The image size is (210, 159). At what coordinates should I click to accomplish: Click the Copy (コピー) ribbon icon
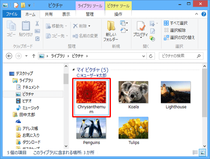point(11,26)
